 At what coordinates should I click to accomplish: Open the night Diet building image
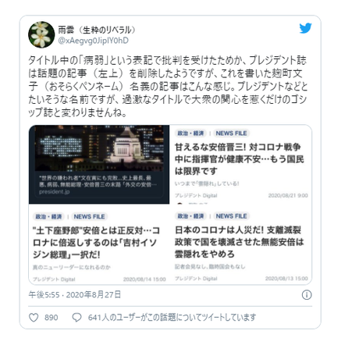(x=99, y=165)
